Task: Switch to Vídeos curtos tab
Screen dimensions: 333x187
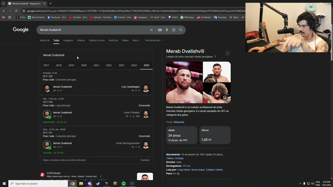Action: click(97, 41)
